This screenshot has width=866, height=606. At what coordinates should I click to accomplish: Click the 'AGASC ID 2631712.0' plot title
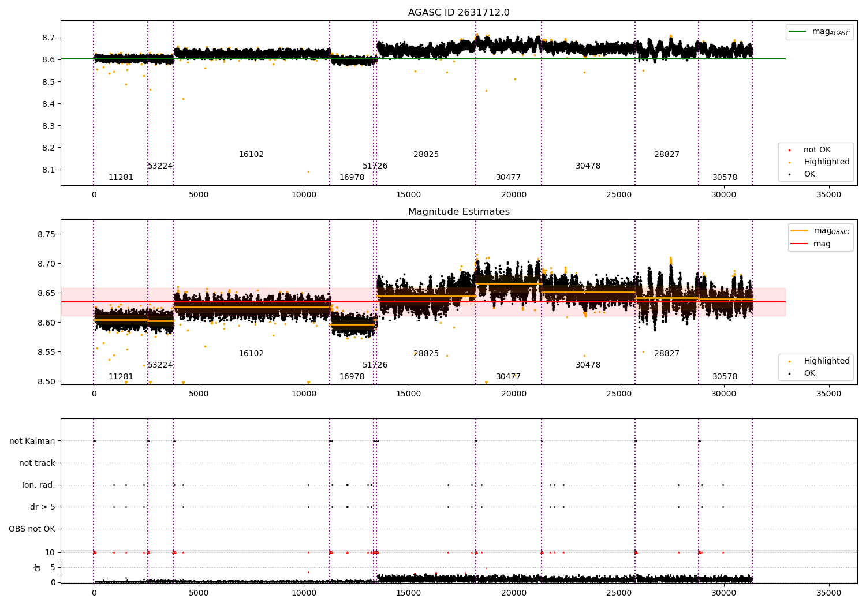pyautogui.click(x=458, y=13)
